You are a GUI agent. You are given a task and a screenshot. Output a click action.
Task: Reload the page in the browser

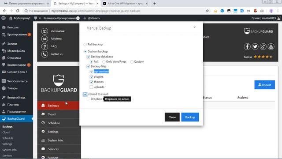coord(18,11)
